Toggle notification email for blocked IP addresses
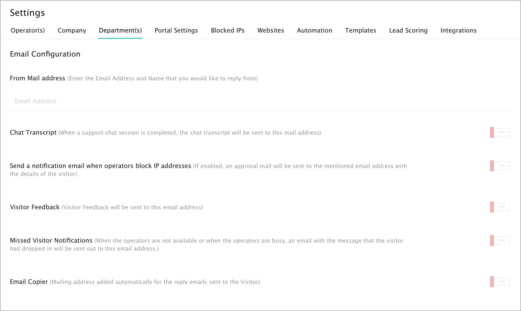 [x=500, y=166]
